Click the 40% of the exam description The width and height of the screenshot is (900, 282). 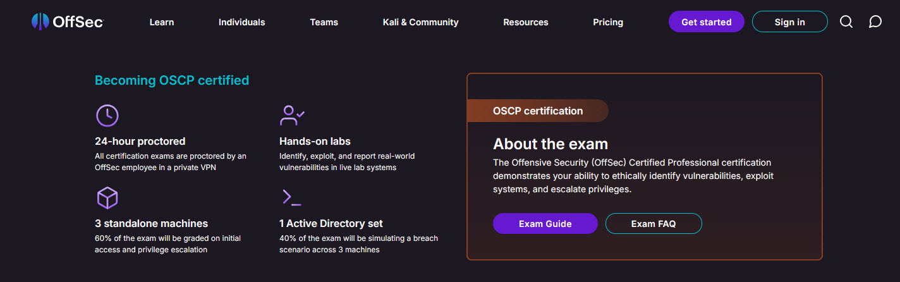(x=358, y=244)
